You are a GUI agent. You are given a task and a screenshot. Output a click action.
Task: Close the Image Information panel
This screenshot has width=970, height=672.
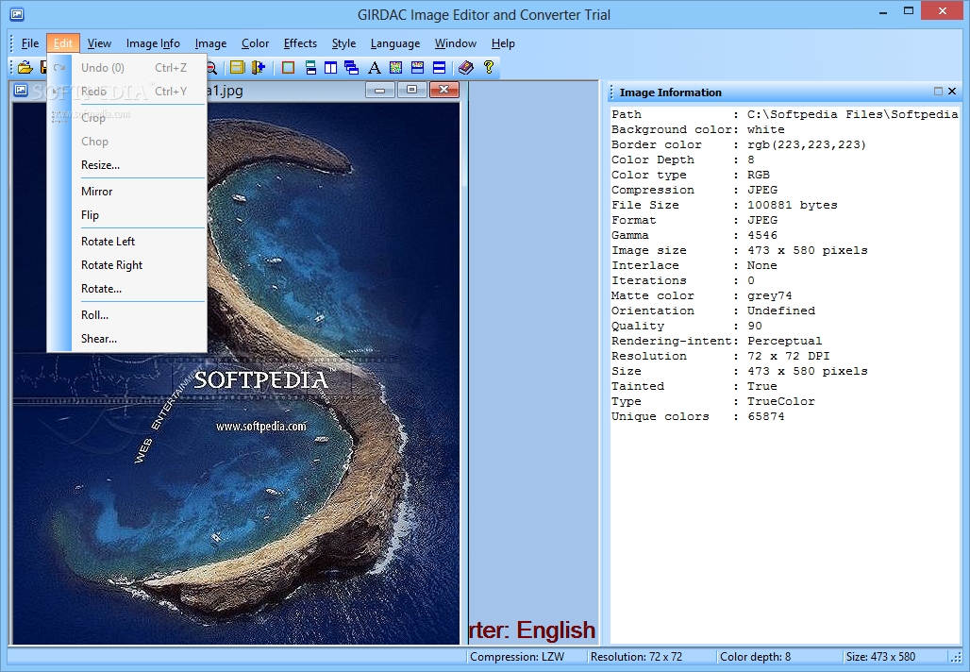[x=952, y=92]
